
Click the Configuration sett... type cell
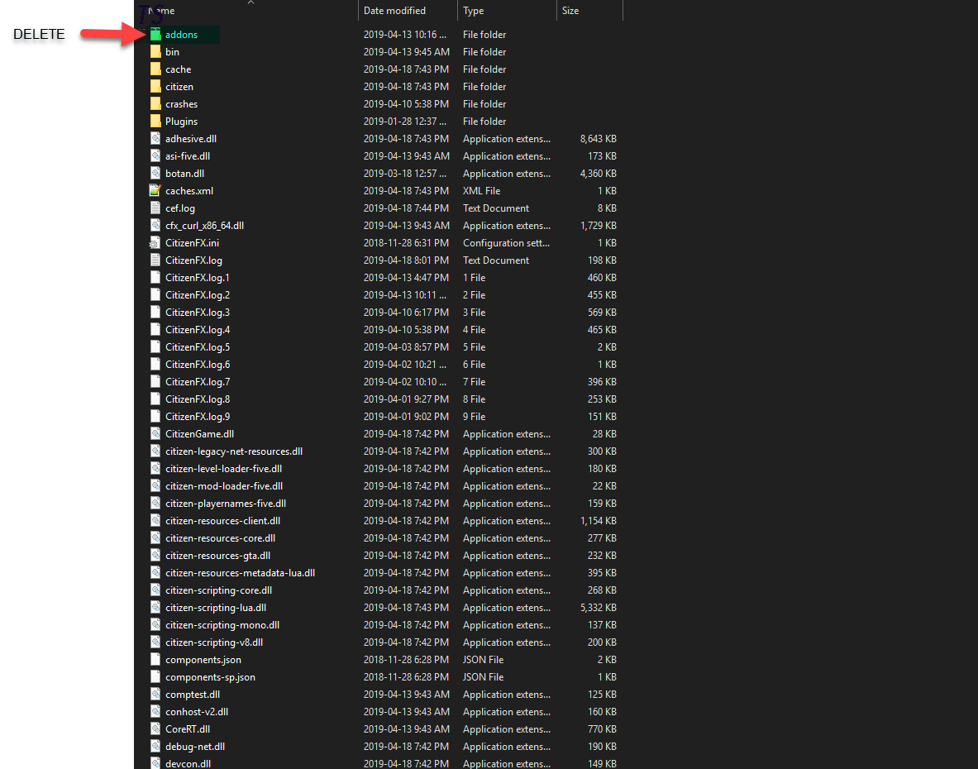click(x=507, y=243)
